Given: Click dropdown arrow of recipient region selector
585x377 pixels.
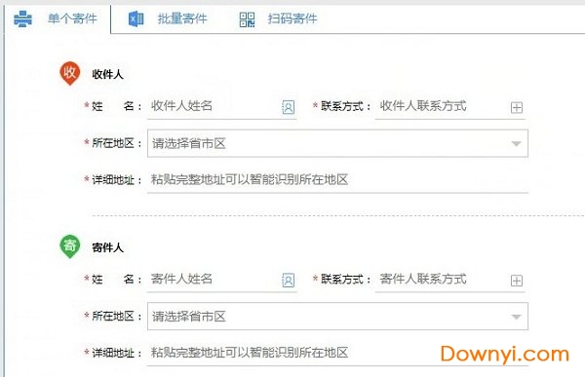Looking at the screenshot, I should [517, 143].
